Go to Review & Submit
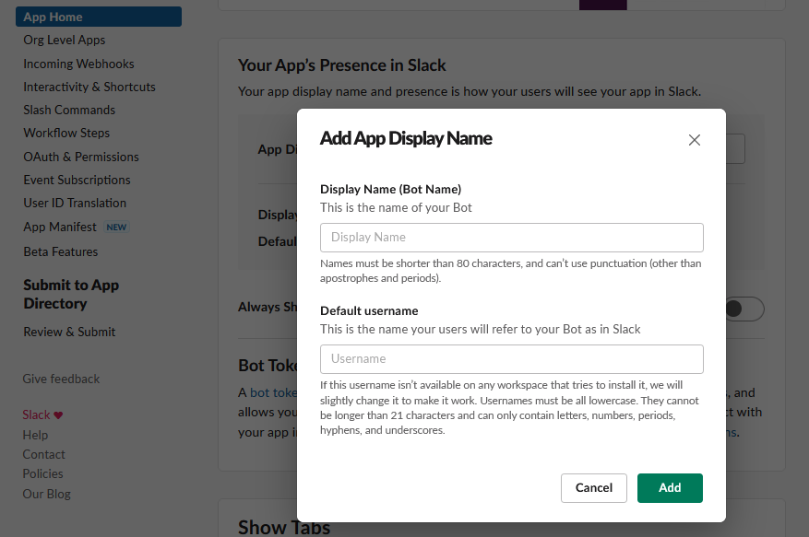Screen dimensions: 809x537 [69, 332]
